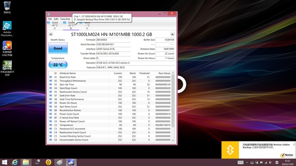
Task: Click the disk model title ST1000LM024
Action: tap(111, 34)
